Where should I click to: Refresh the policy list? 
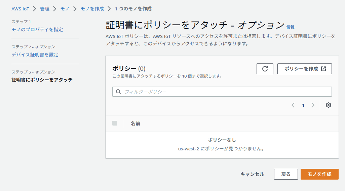(x=265, y=69)
